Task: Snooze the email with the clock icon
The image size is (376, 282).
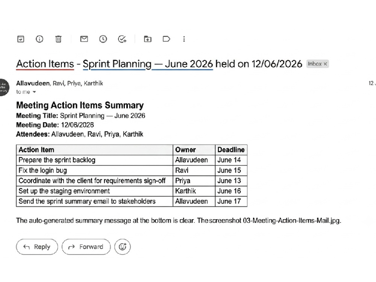Action: [x=103, y=39]
